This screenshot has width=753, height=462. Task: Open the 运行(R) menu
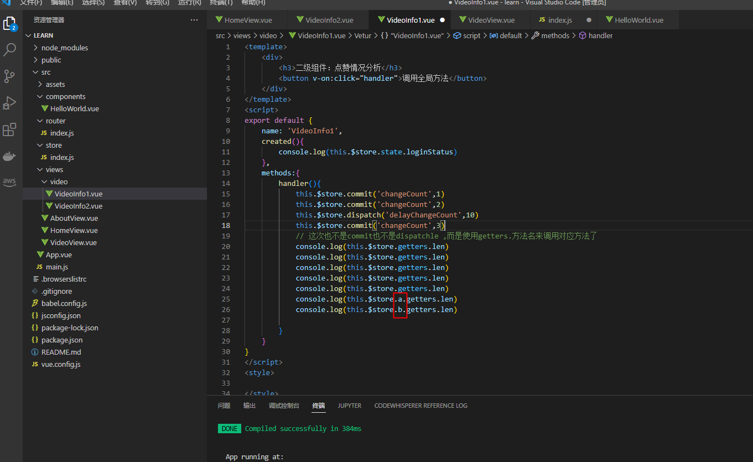pos(189,3)
